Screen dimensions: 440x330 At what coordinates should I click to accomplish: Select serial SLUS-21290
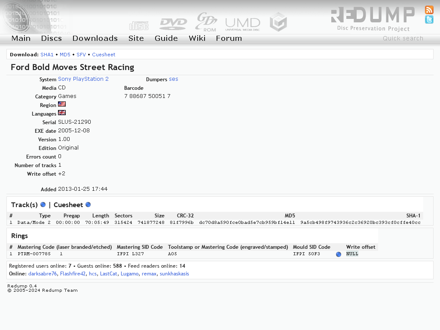click(x=75, y=122)
